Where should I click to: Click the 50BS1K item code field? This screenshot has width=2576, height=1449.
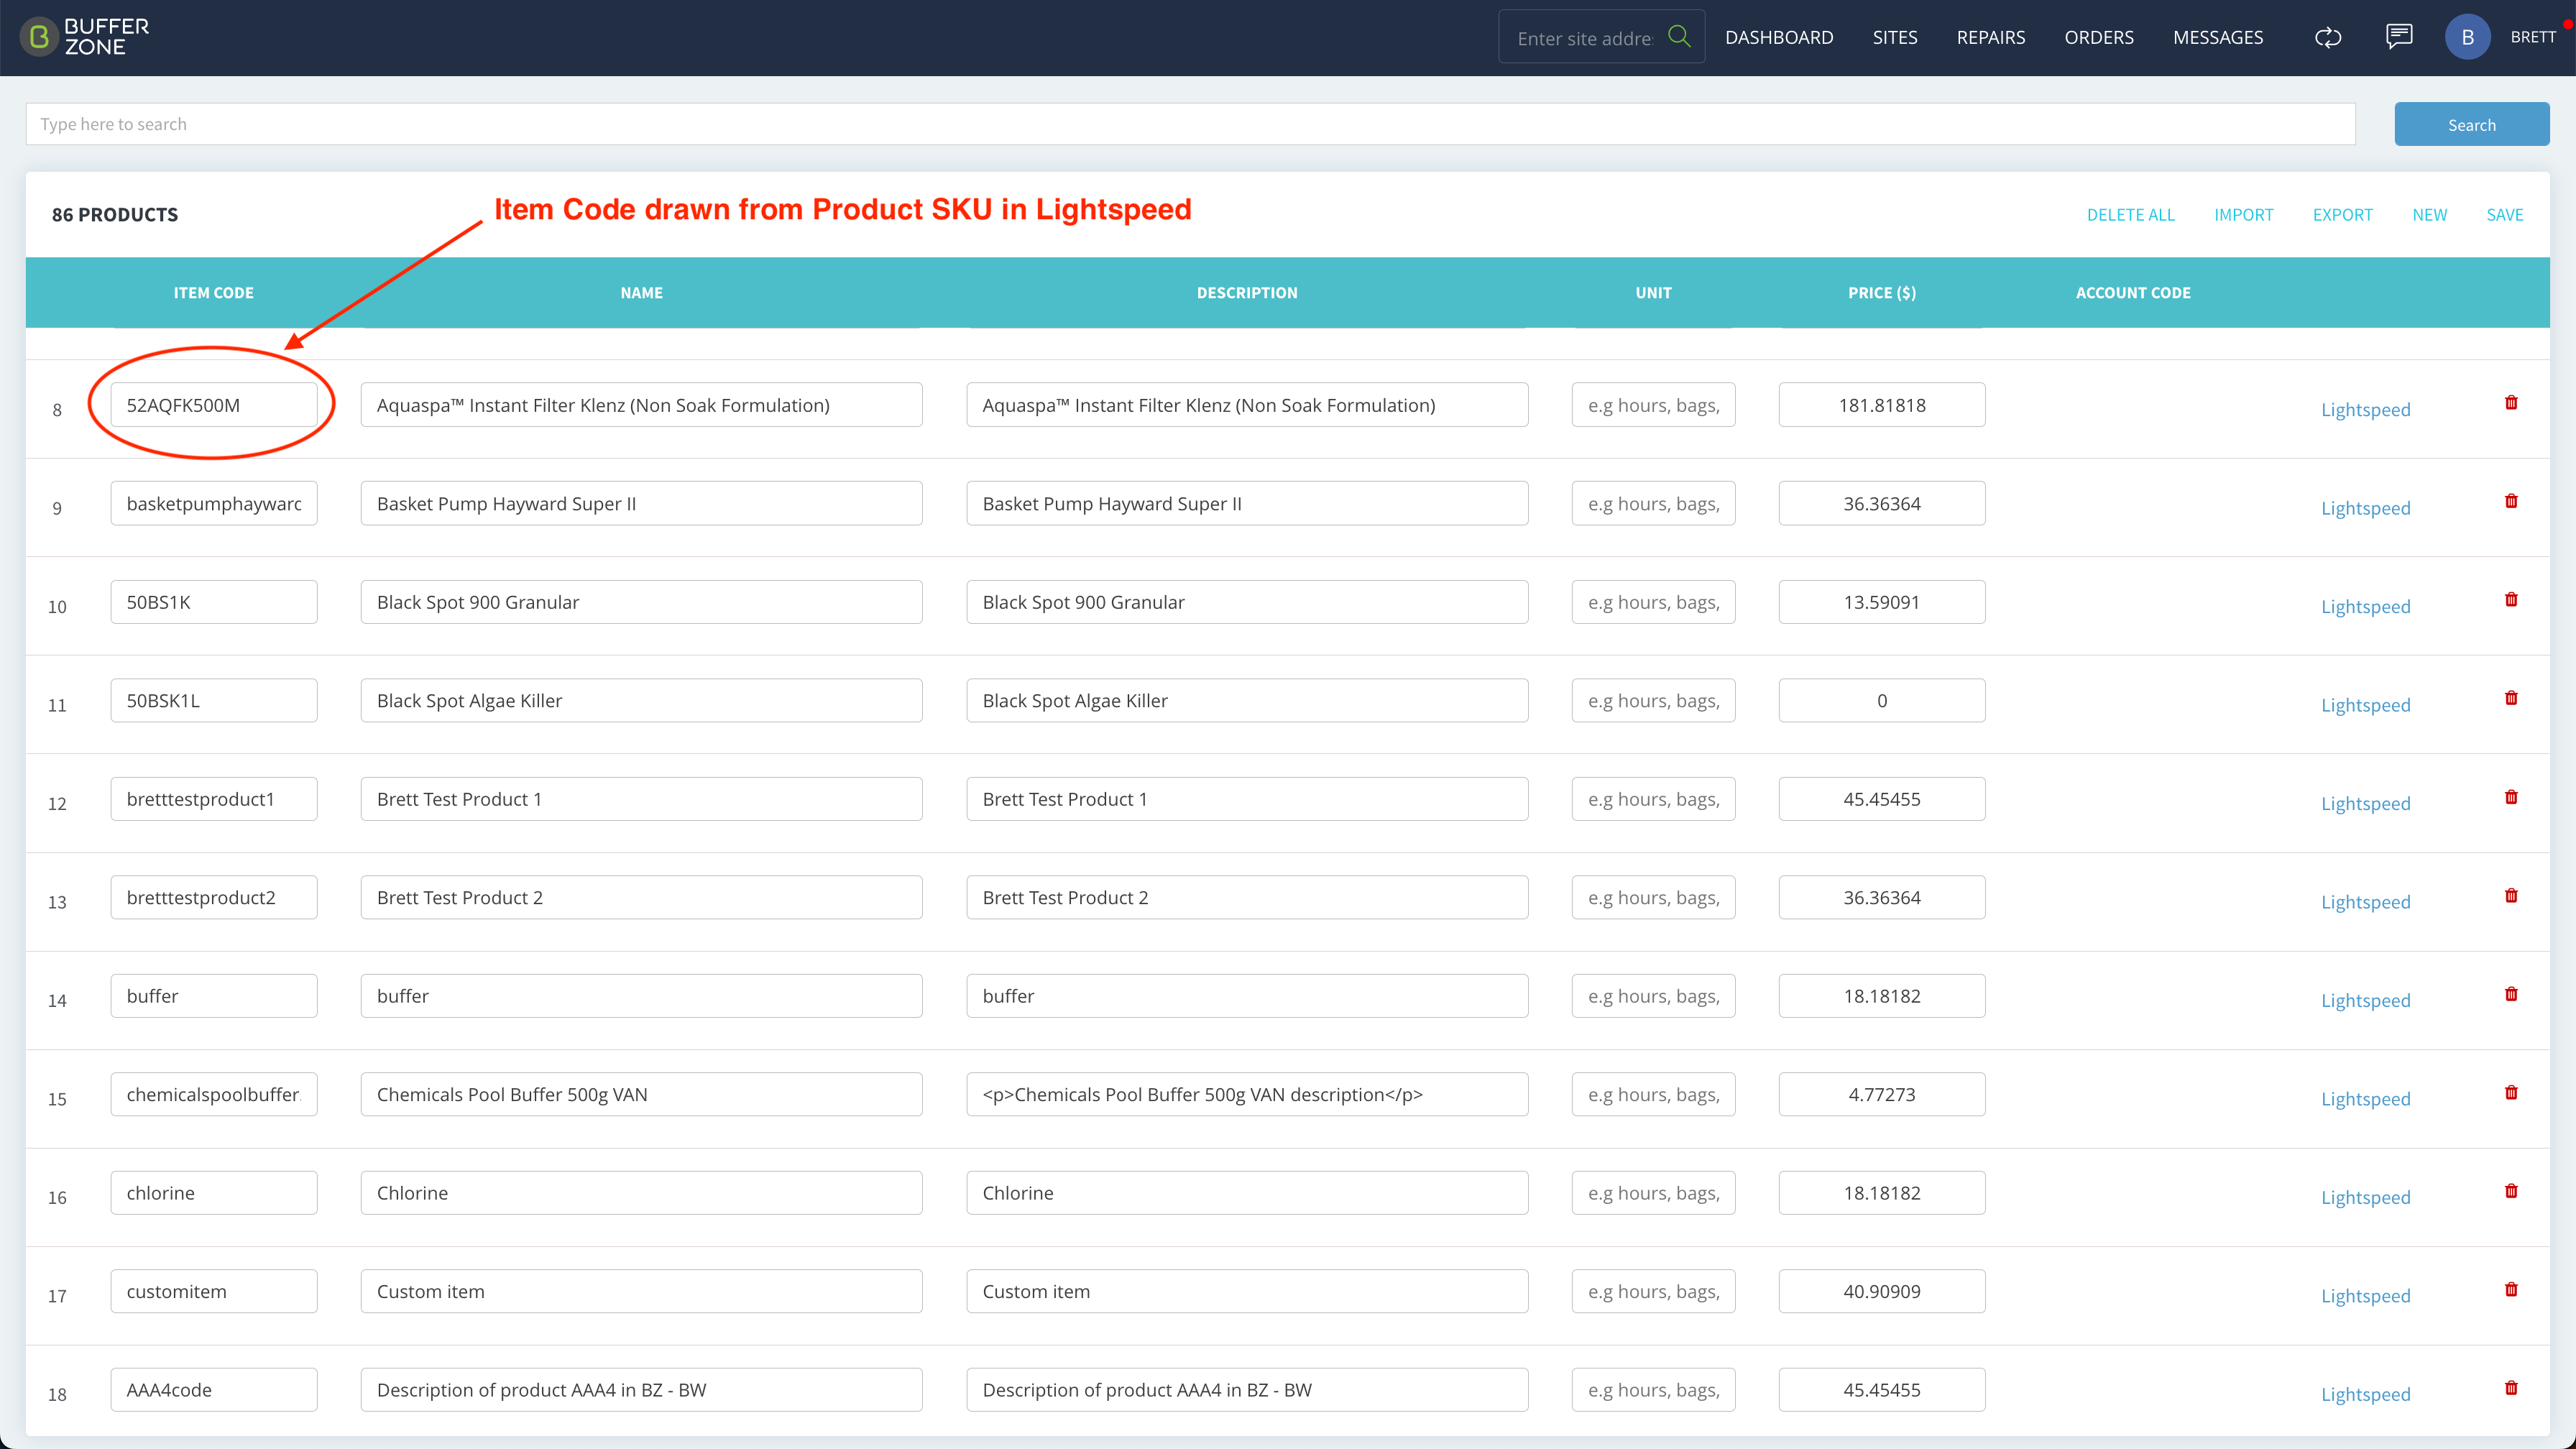pyautogui.click(x=214, y=602)
